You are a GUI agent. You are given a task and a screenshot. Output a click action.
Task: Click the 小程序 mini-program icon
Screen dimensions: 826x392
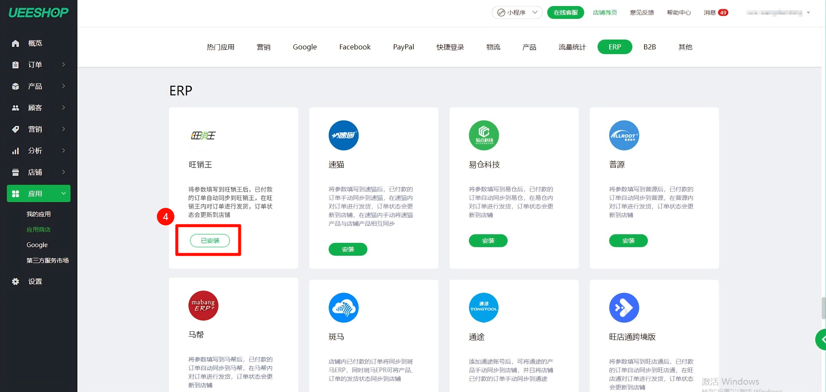click(501, 12)
